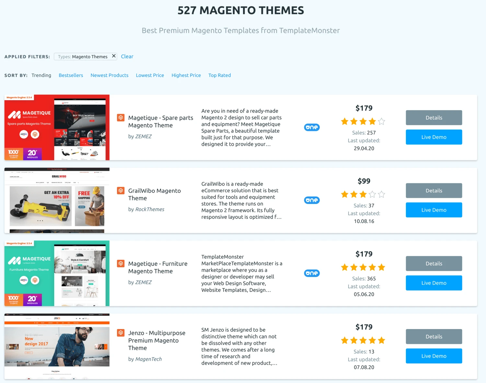This screenshot has width=486, height=383.
Task: Sort the list by Lowest Price
Action: click(150, 75)
